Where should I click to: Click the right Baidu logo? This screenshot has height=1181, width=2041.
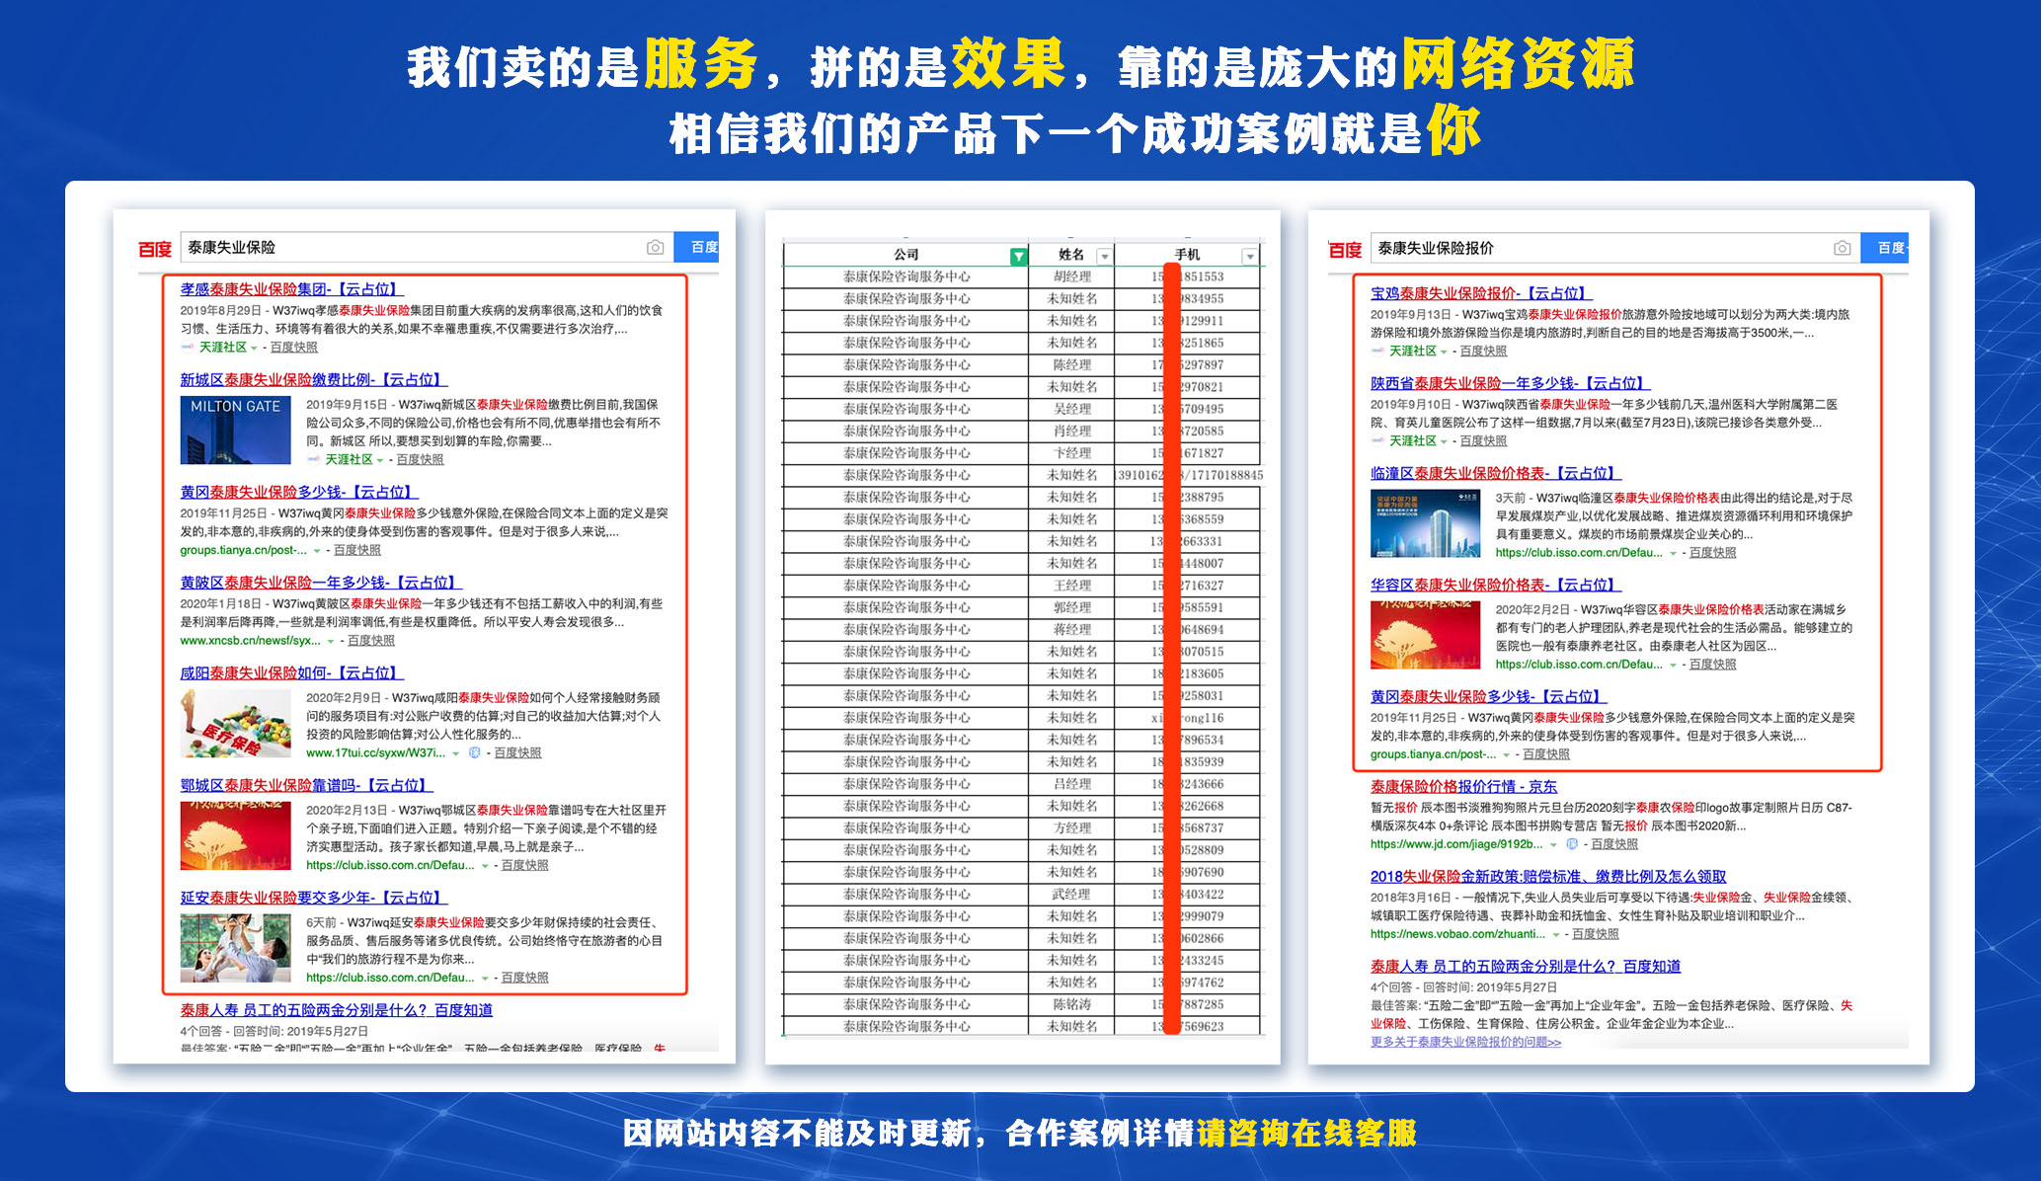pyautogui.click(x=1344, y=250)
